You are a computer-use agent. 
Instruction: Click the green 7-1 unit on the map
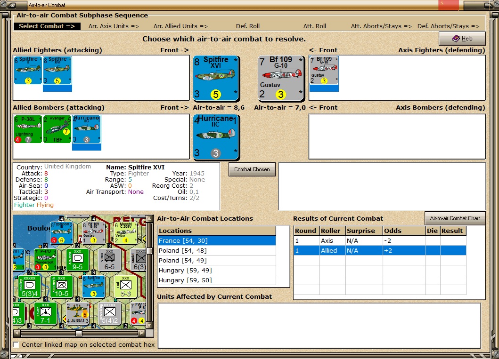[46, 313]
